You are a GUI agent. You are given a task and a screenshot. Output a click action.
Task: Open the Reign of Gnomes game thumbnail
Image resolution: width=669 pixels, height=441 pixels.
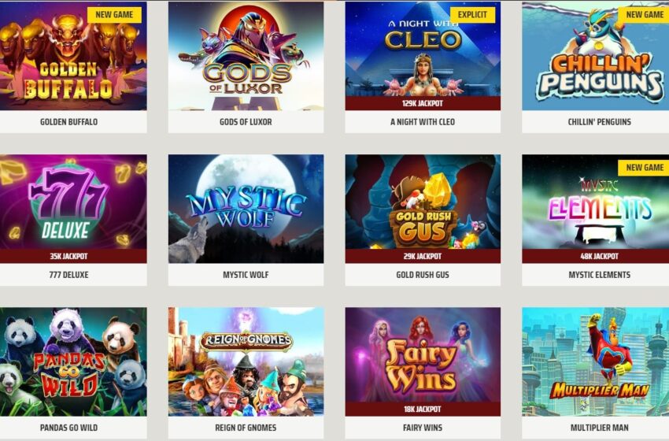click(246, 361)
